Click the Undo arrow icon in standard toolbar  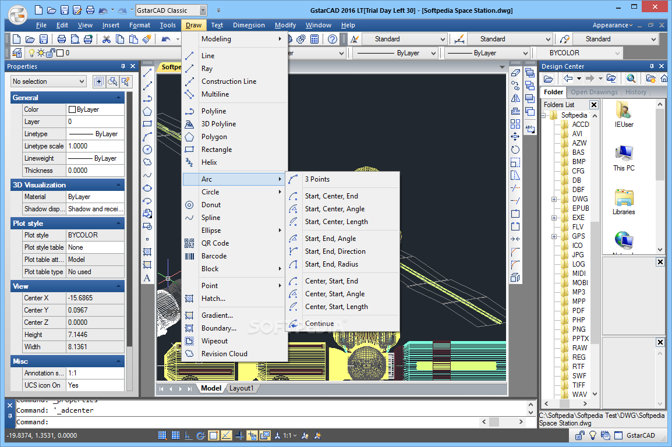tap(166, 40)
